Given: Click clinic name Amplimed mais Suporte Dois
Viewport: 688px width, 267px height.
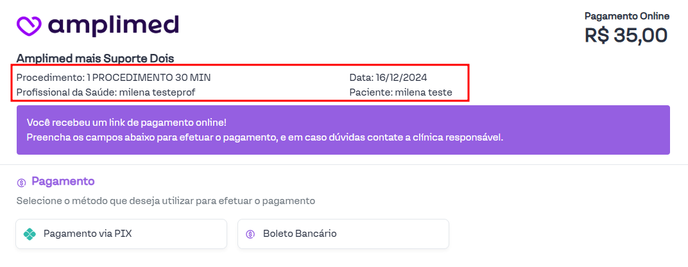Looking at the screenshot, I should click(x=95, y=58).
